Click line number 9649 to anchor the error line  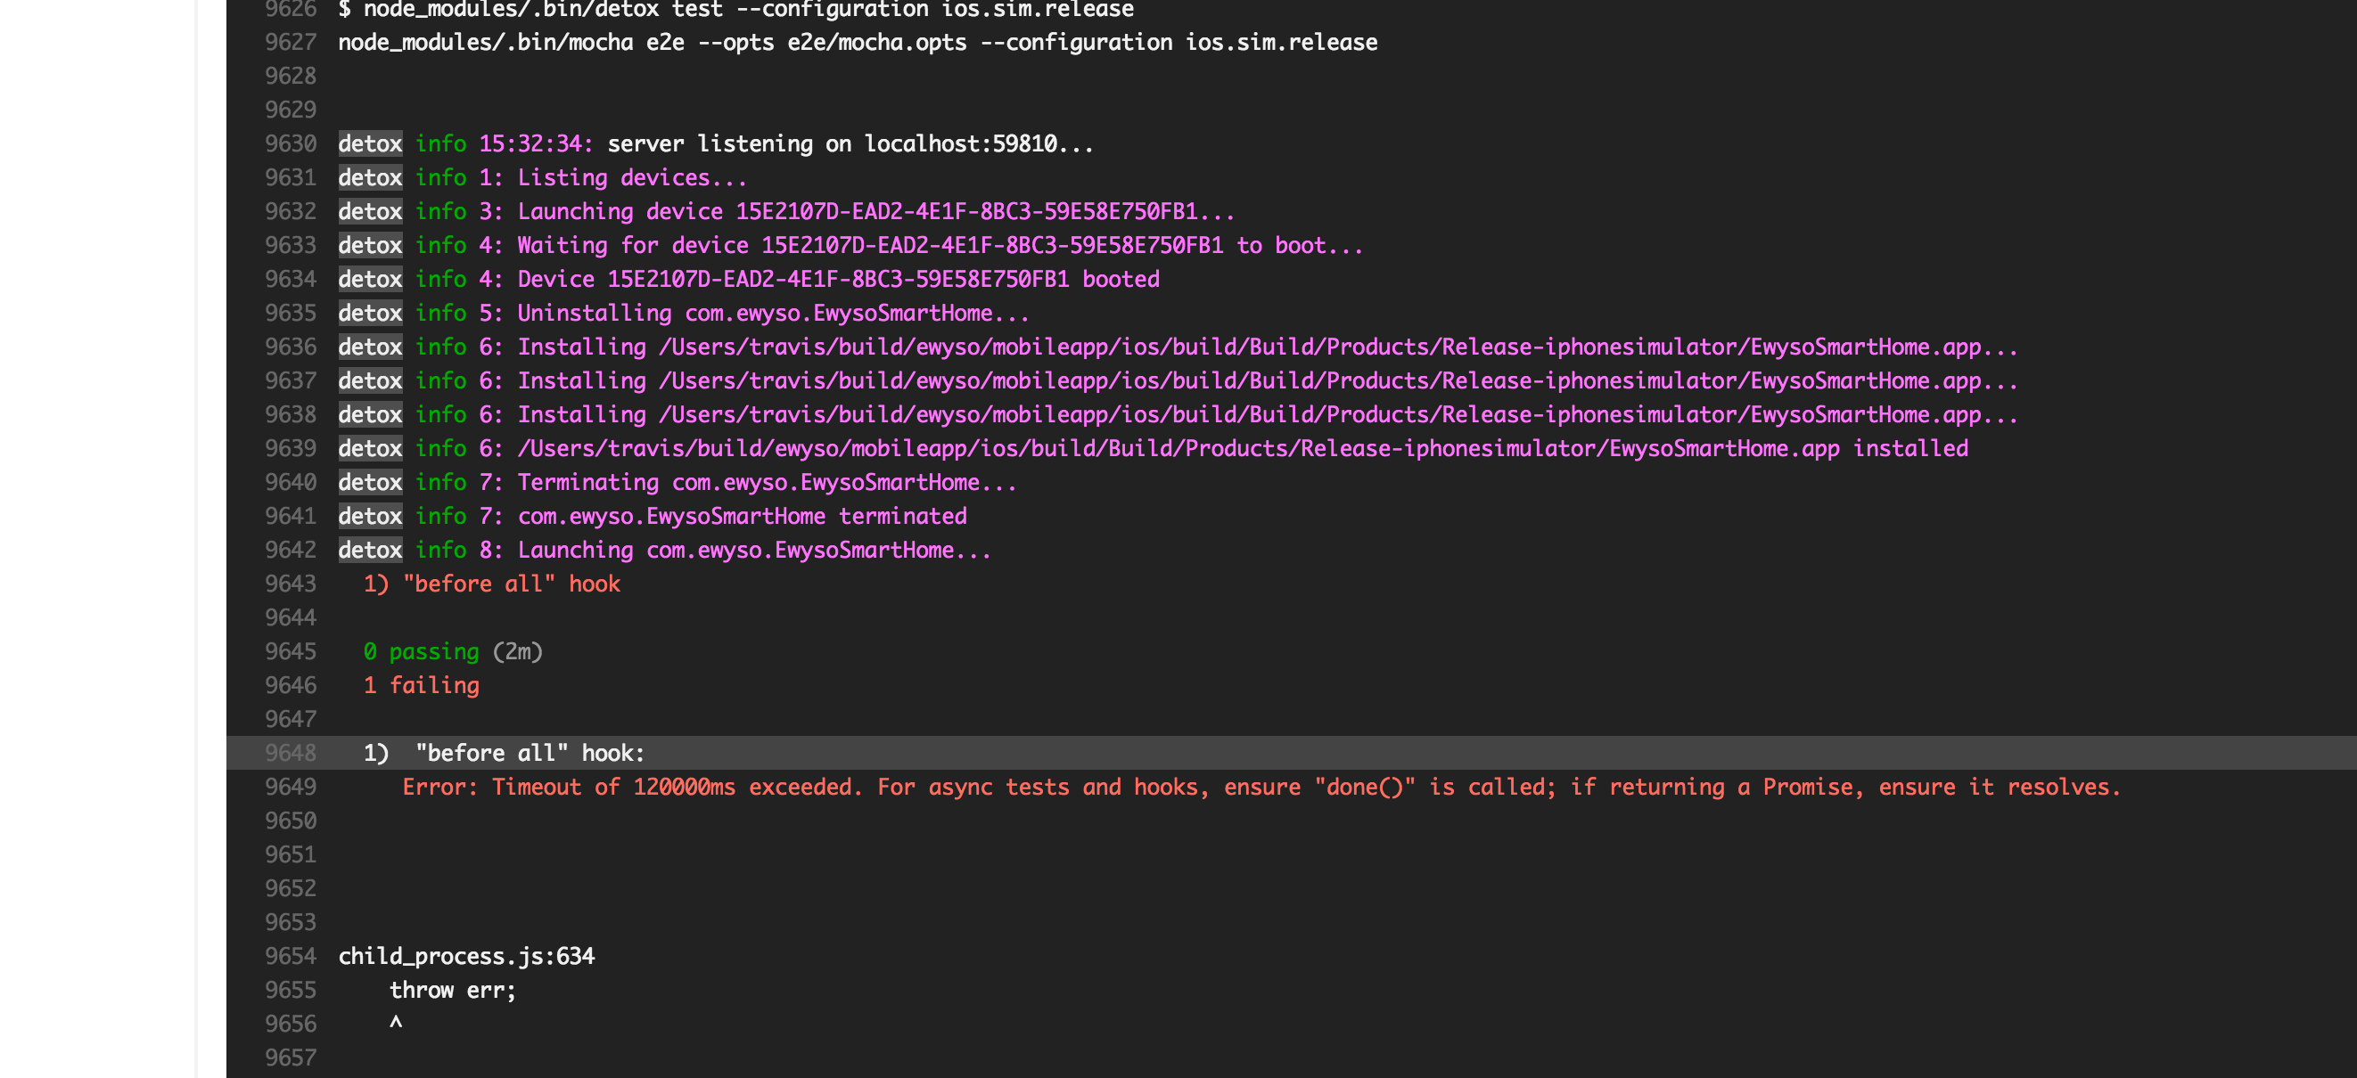tap(291, 787)
